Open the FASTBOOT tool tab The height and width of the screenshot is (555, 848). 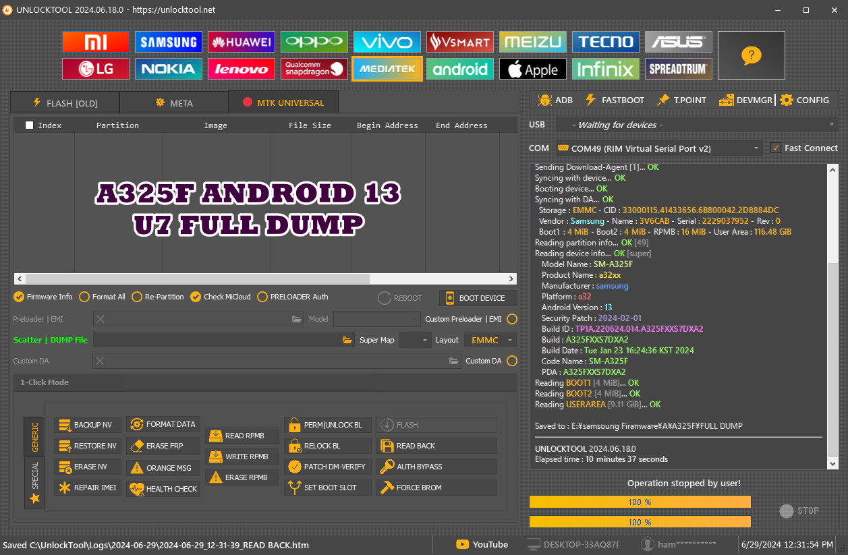pyautogui.click(x=615, y=100)
